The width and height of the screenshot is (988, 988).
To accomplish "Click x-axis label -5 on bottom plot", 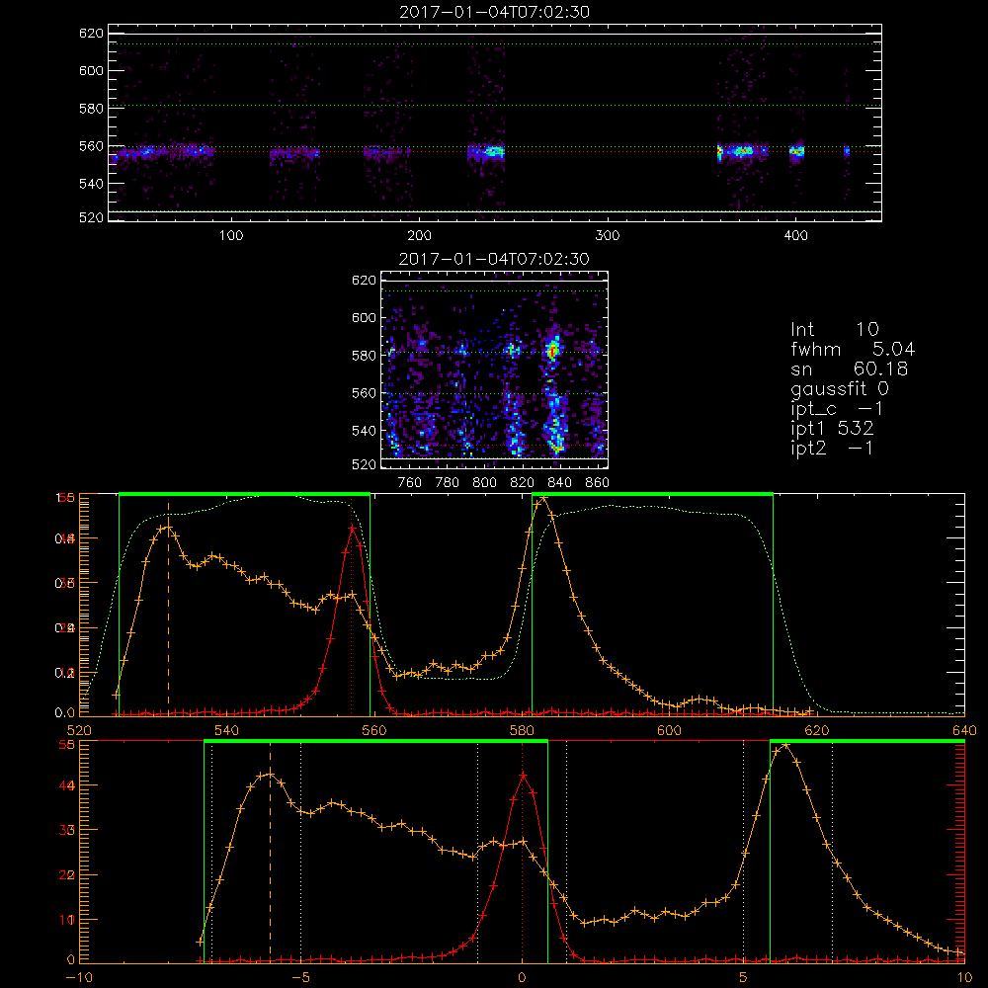I will click(300, 978).
